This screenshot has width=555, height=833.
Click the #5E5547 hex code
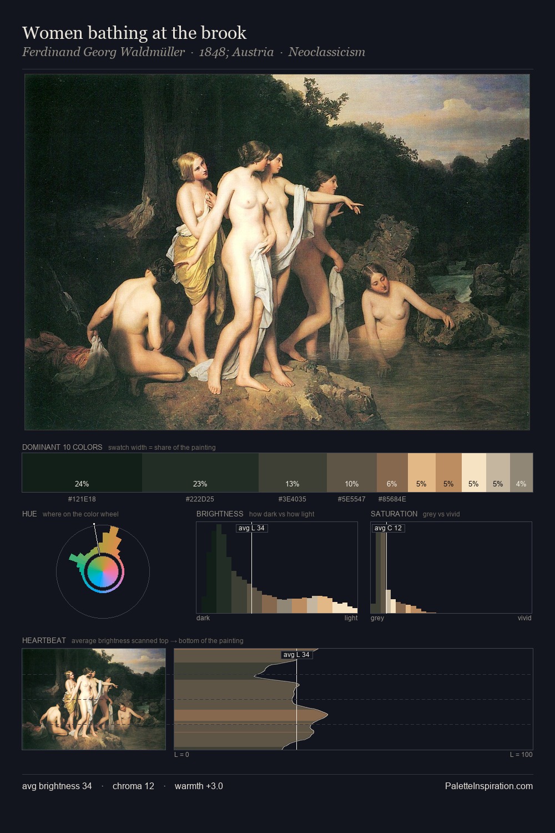[x=352, y=499]
